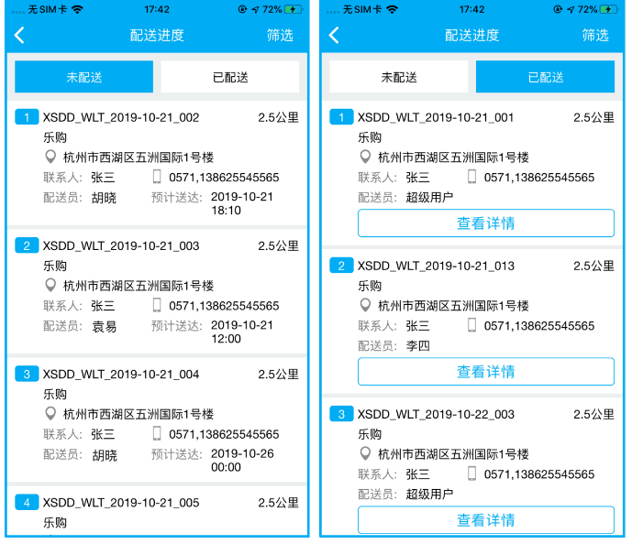Tap number badge 4 in 未配送 list

pyautogui.click(x=27, y=502)
